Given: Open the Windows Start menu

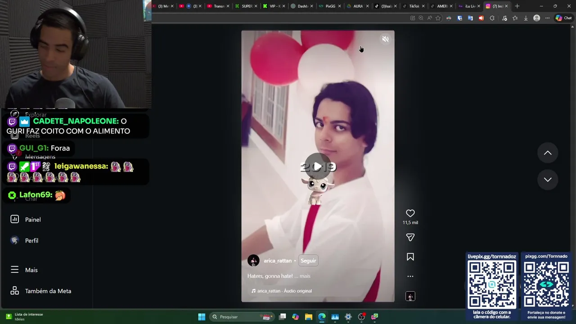Looking at the screenshot, I should click(x=202, y=317).
